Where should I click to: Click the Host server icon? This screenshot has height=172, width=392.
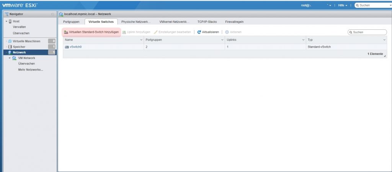[10, 21]
